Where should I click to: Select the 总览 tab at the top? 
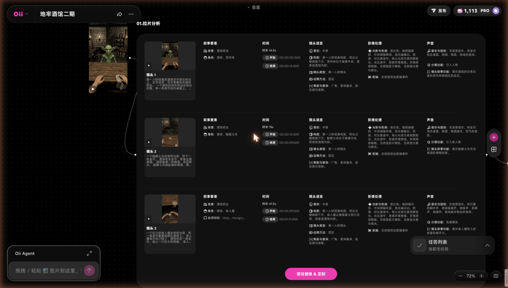[256, 7]
